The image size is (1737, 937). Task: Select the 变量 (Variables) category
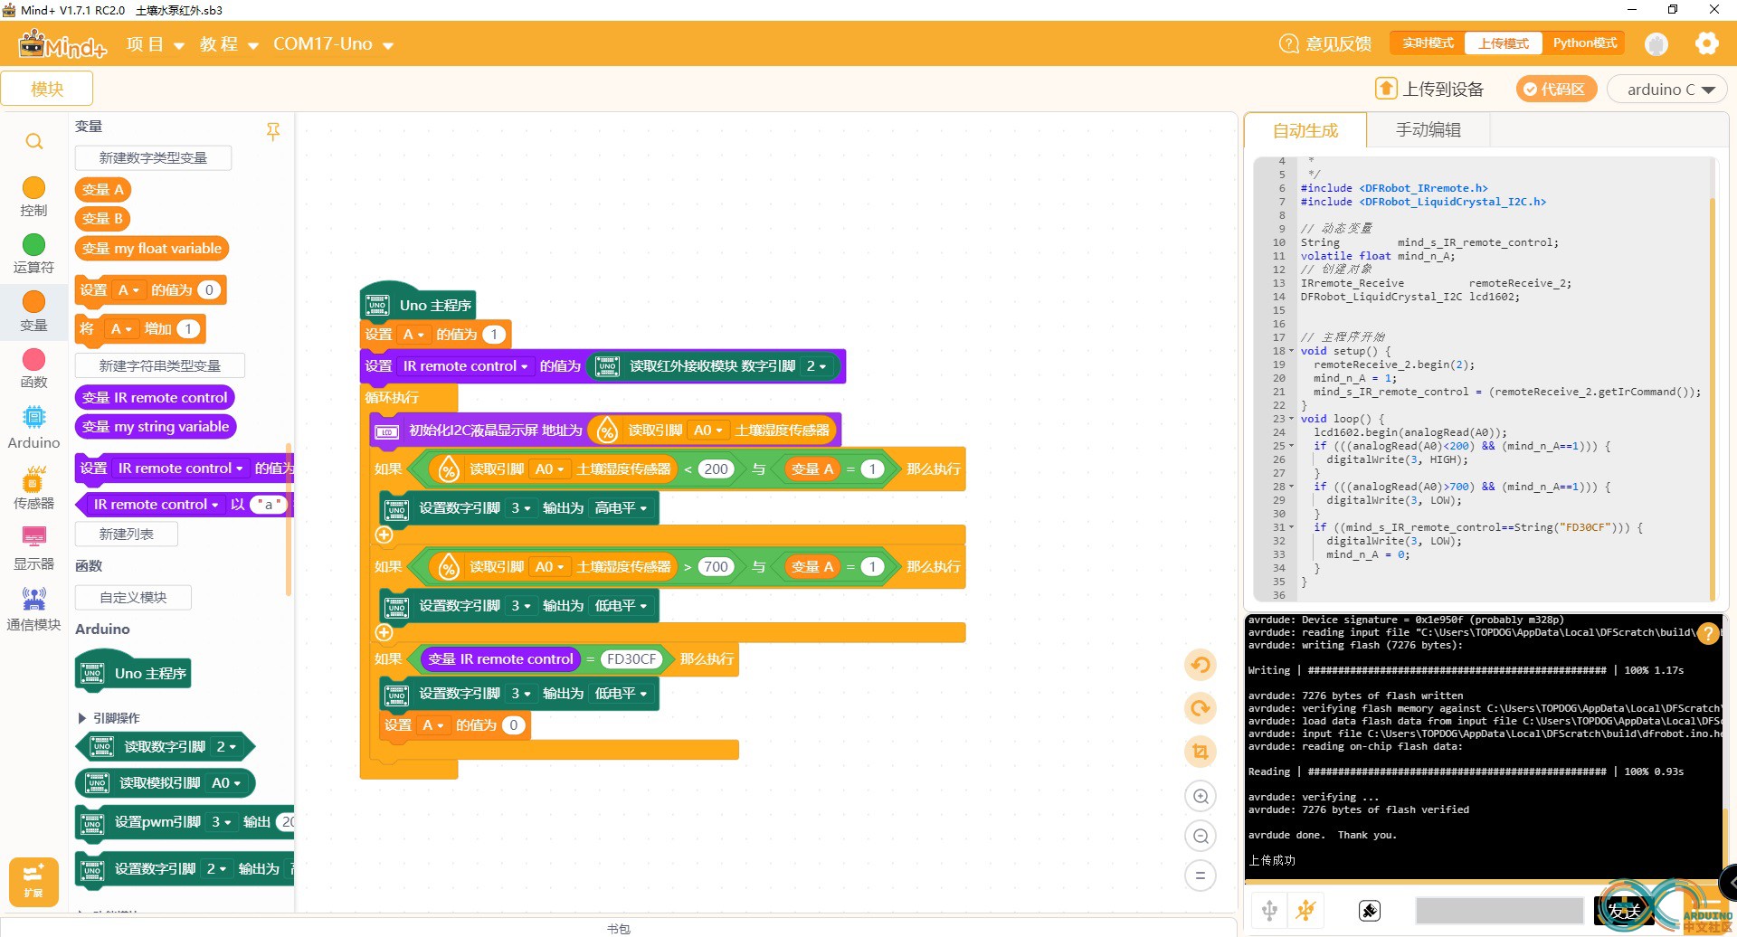pyautogui.click(x=33, y=312)
